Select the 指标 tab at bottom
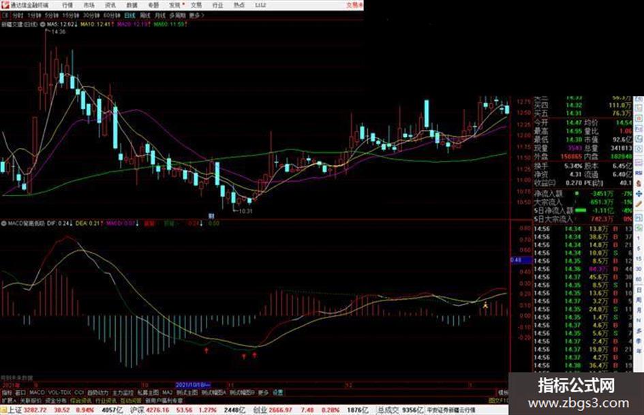644x415 pixels. point(7,393)
